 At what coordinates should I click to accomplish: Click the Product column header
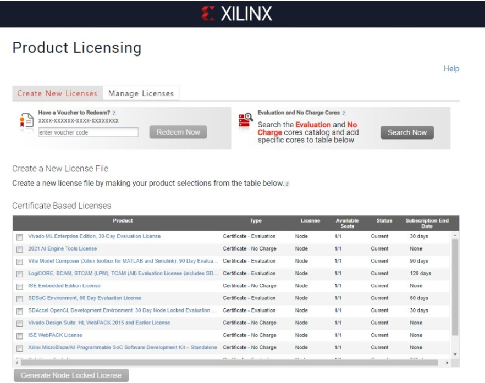click(123, 221)
